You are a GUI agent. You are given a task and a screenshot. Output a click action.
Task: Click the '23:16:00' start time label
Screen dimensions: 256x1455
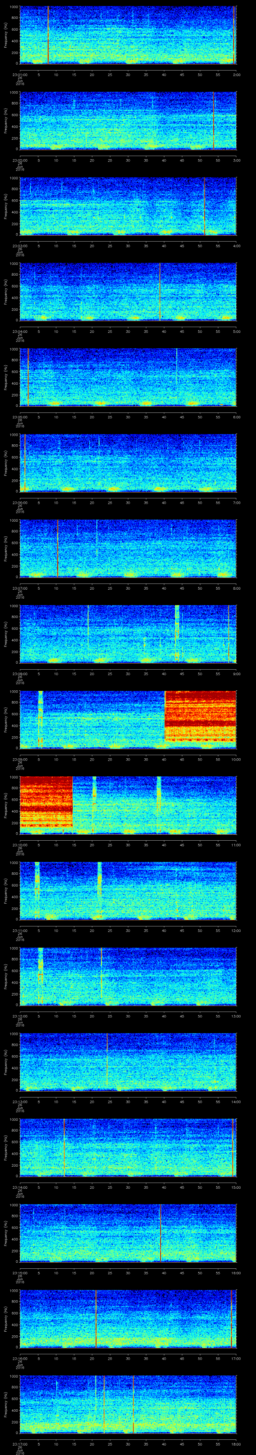20,1358
